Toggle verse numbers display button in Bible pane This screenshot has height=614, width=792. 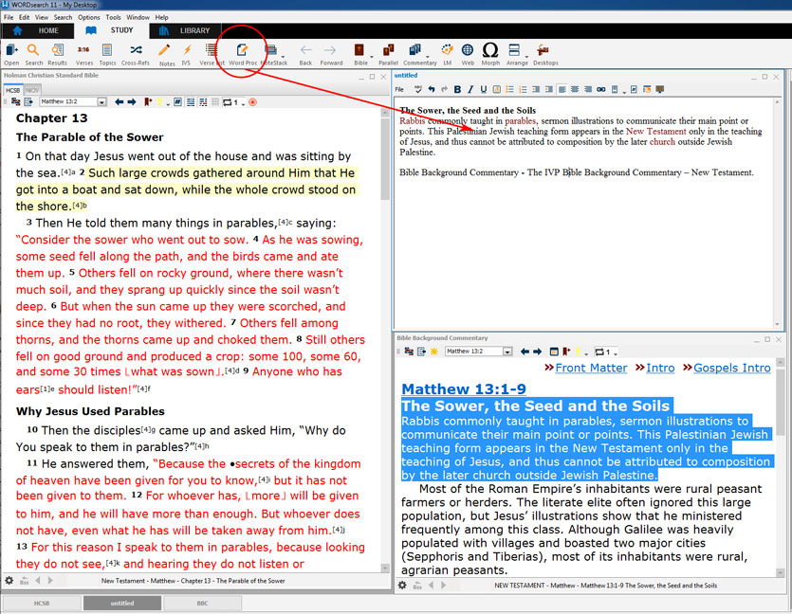click(177, 102)
